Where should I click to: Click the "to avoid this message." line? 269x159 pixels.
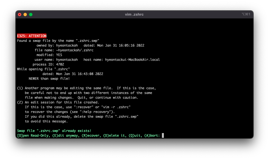pyautogui.click(x=46, y=121)
